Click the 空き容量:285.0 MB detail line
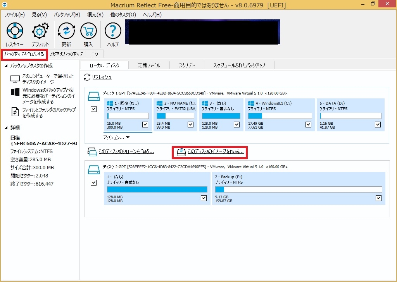This screenshot has width=397, height=282. tap(31, 160)
